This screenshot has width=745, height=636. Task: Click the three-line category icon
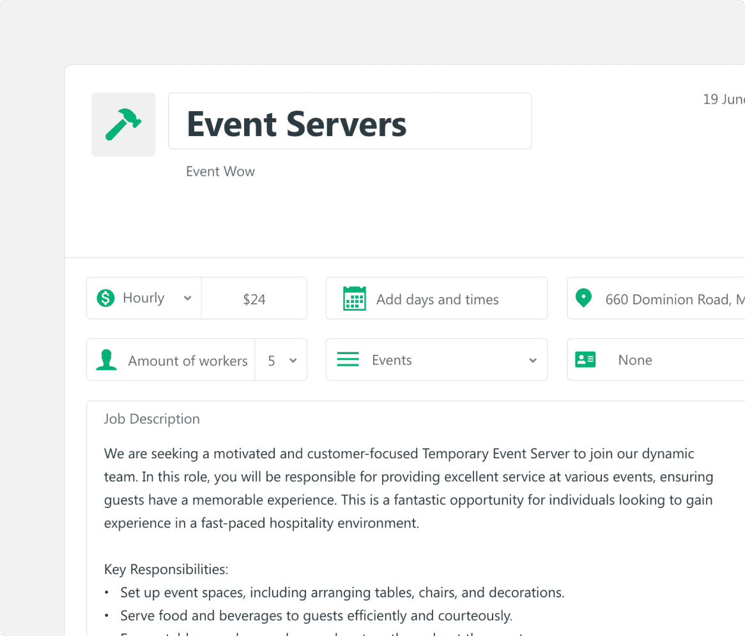click(348, 360)
